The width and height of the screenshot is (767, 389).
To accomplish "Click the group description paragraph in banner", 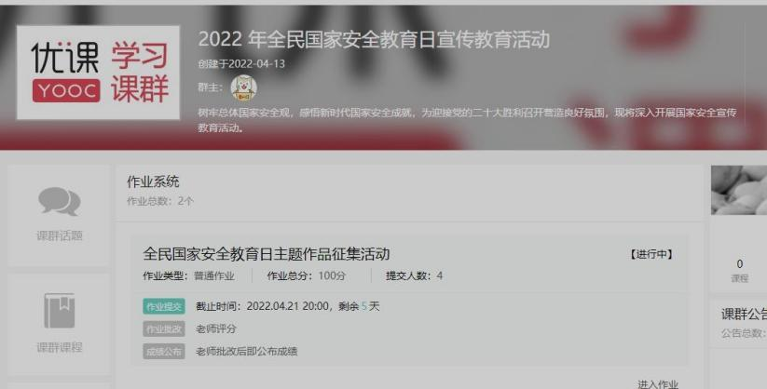I will [x=467, y=120].
